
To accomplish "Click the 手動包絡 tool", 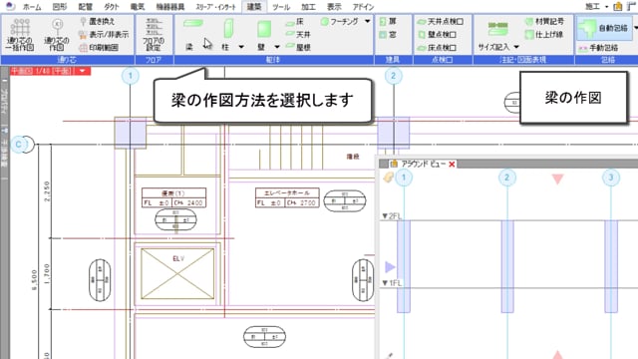I will coord(599,48).
